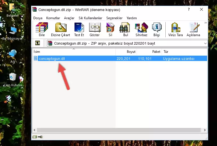This screenshot has height=146, width=217.
Task: Open the Komutlar menu
Action: click(x=53, y=18)
